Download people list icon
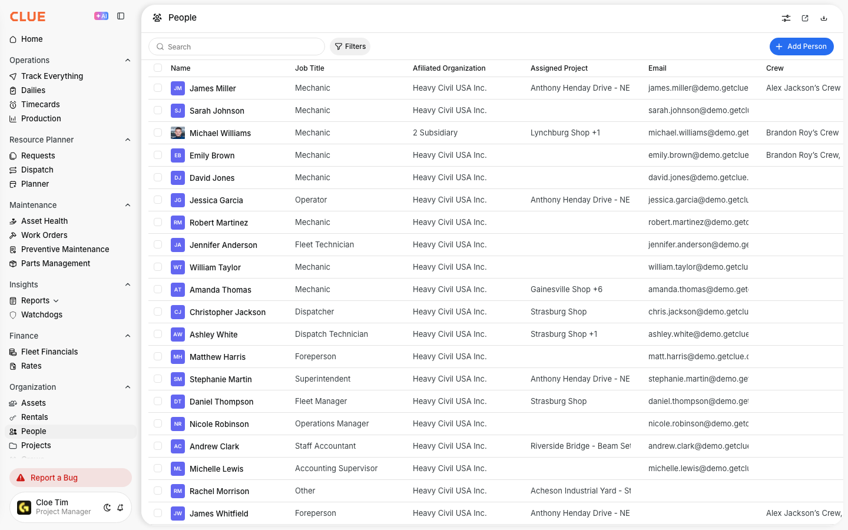Screen dimensions: 848x530 coord(824,18)
